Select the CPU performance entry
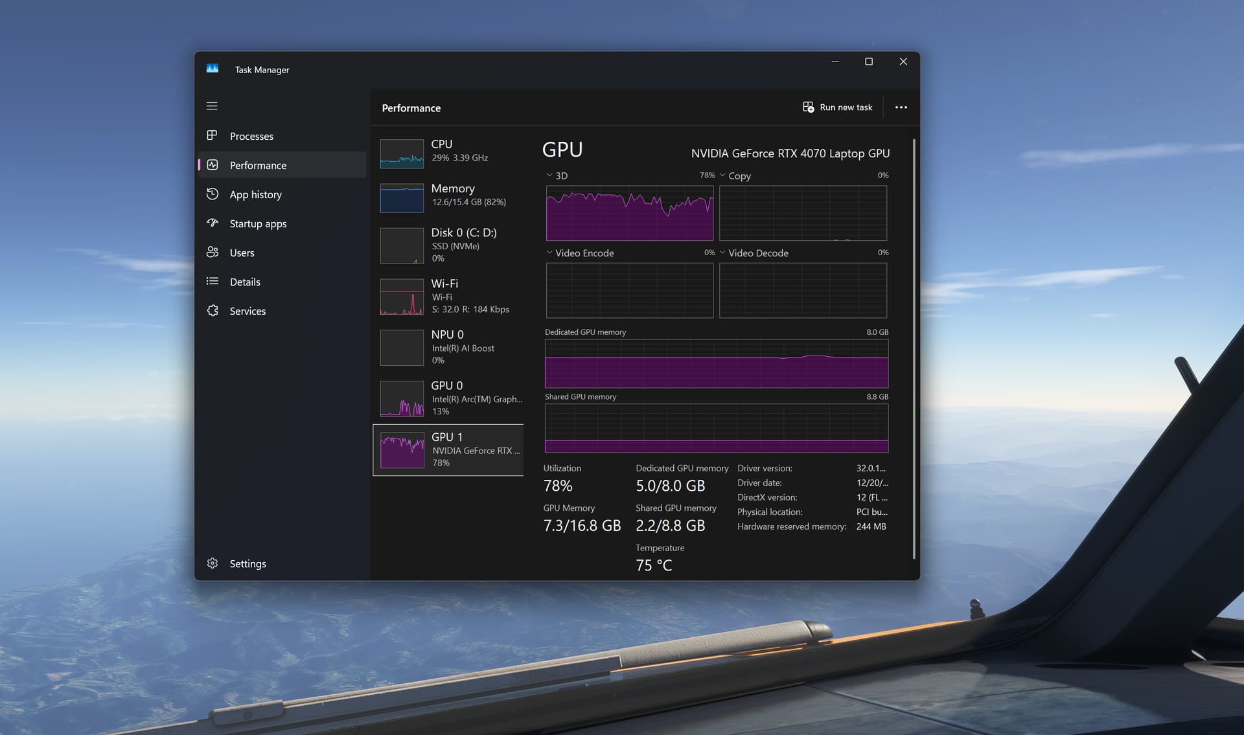The image size is (1244, 735). 448,153
